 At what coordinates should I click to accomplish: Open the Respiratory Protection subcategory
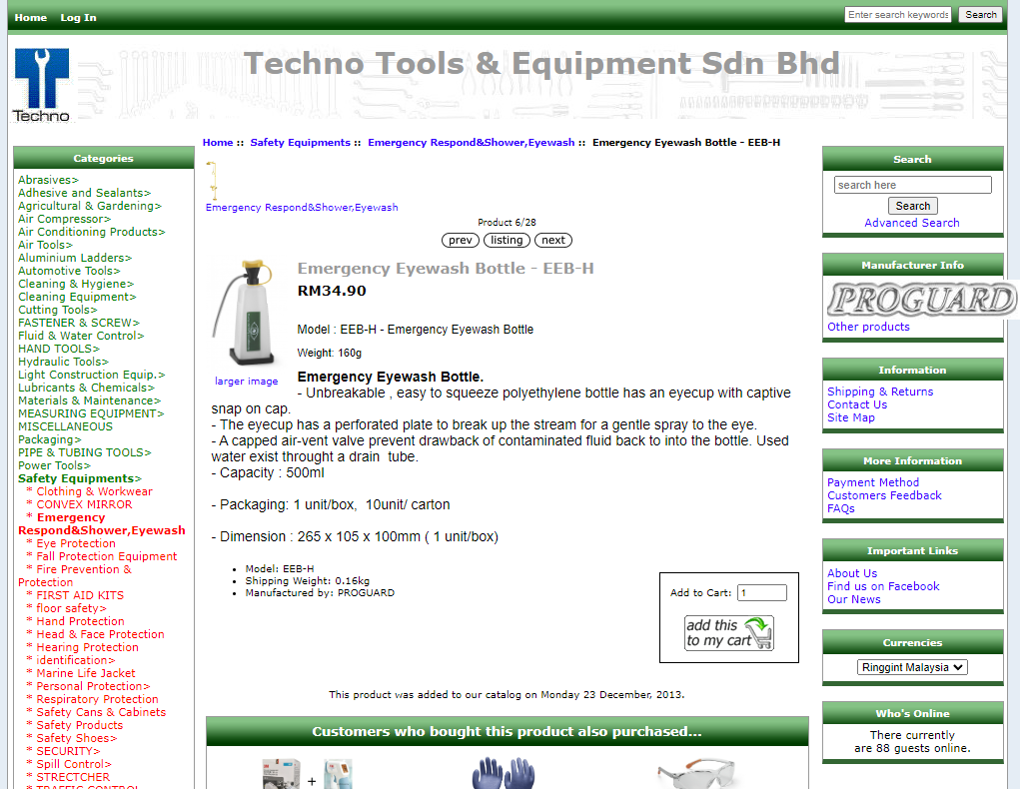pyautogui.click(x=97, y=700)
